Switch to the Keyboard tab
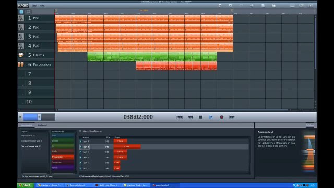 click(42, 125)
